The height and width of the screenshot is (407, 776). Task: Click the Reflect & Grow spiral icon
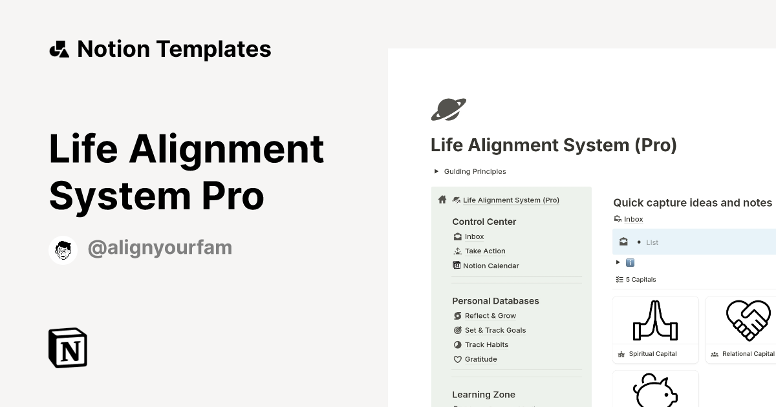coord(458,315)
